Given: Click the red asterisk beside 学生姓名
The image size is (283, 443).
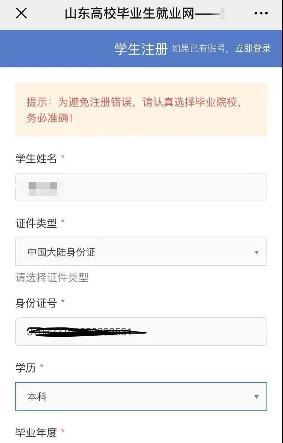Looking at the screenshot, I should [63, 157].
